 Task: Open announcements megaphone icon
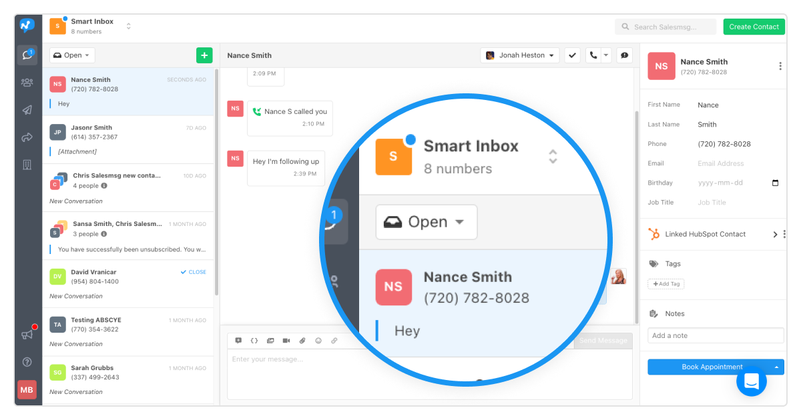pyautogui.click(x=27, y=334)
